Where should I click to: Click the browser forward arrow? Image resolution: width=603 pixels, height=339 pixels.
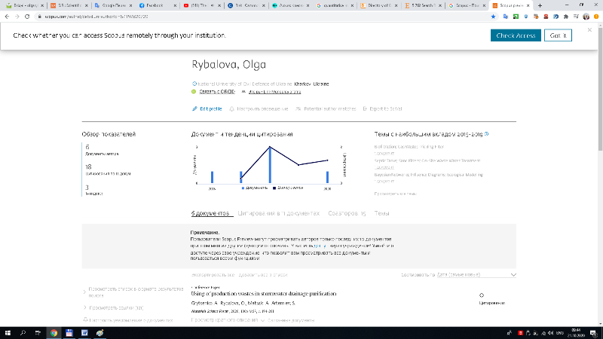17,17
